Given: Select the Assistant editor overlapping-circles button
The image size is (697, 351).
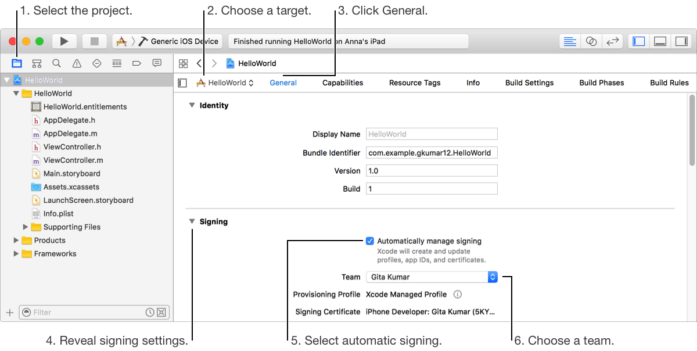Looking at the screenshot, I should [x=591, y=41].
